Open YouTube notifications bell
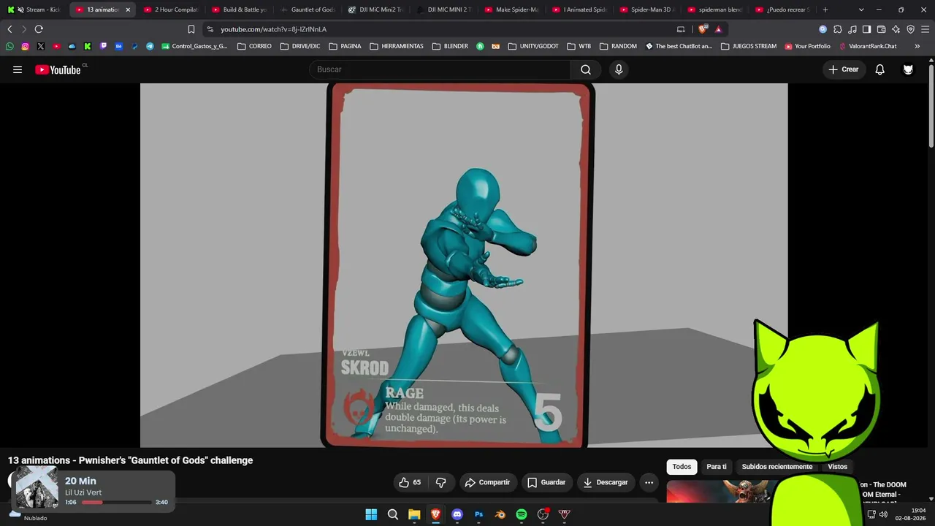935x526 pixels. (880, 69)
